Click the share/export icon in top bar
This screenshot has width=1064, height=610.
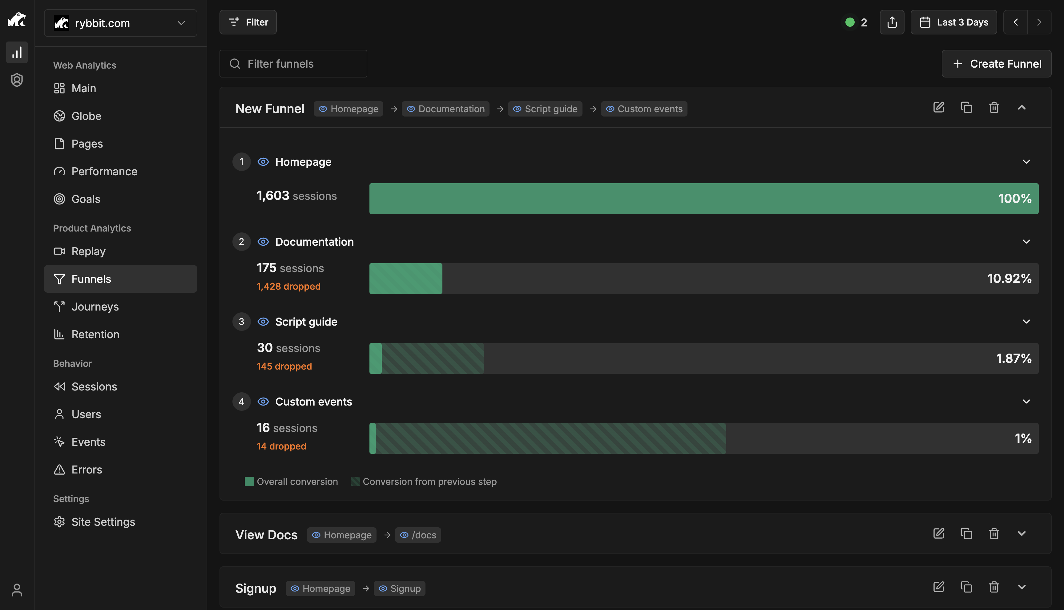(x=892, y=22)
